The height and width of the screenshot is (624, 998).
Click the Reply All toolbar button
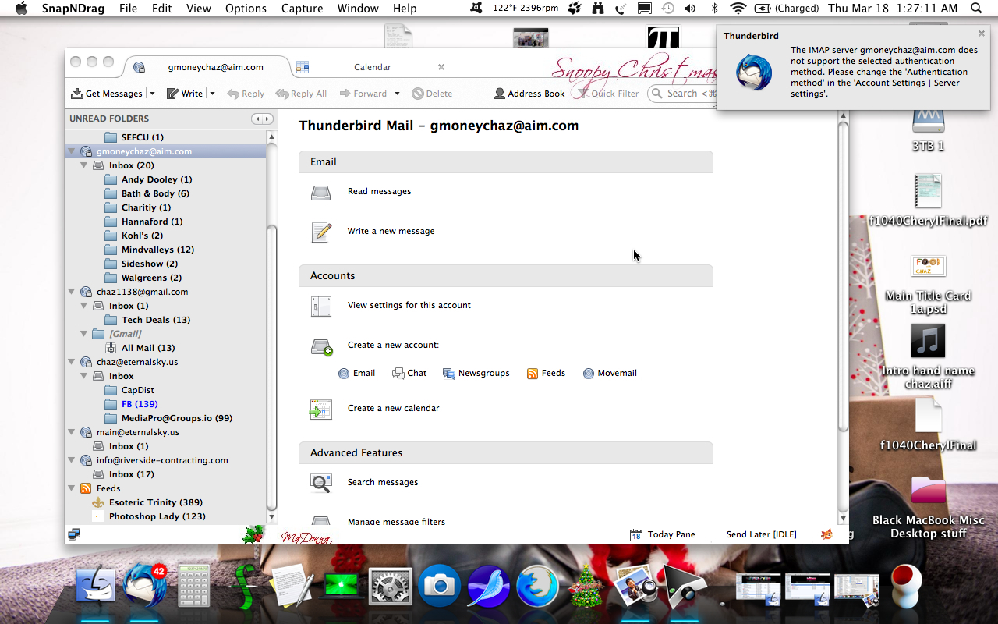point(301,94)
